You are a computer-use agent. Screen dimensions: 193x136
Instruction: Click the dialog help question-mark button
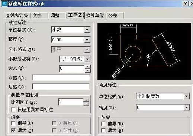click(186, 3)
